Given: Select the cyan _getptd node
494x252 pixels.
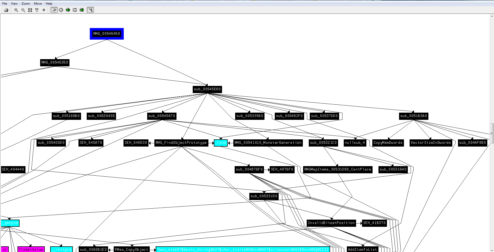Looking at the screenshot, I should click(10, 223).
